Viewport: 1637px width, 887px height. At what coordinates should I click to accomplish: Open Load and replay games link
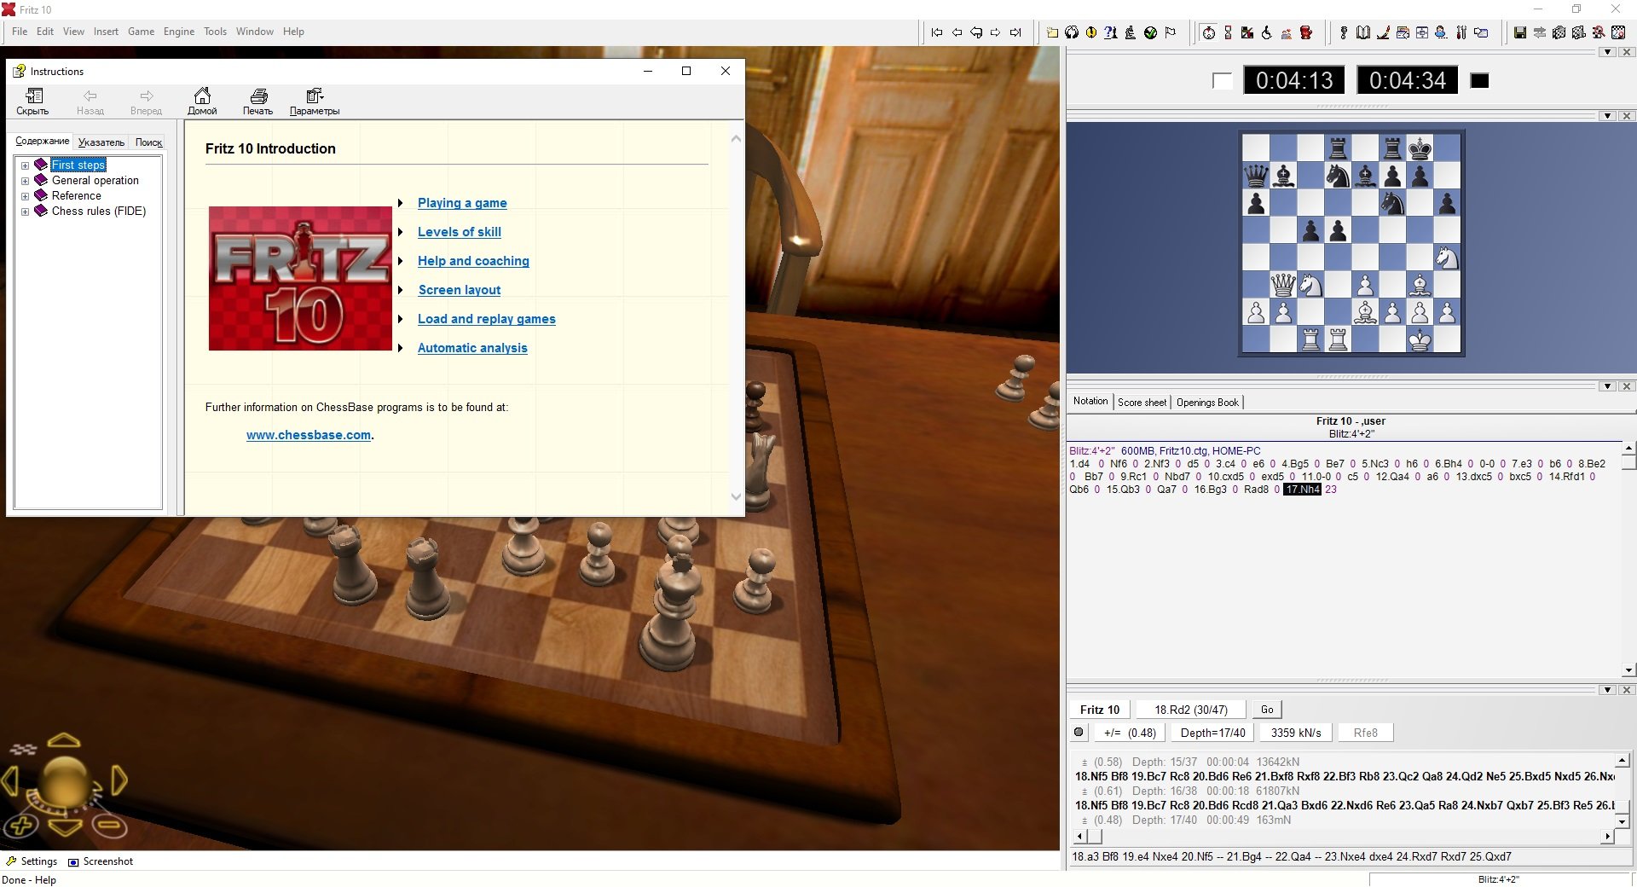[487, 319]
